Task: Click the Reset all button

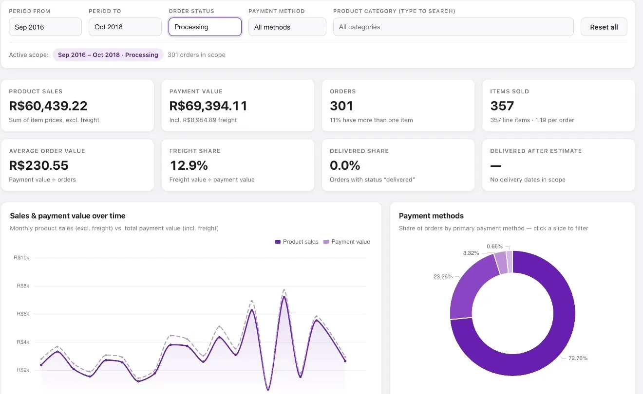Action: point(604,27)
